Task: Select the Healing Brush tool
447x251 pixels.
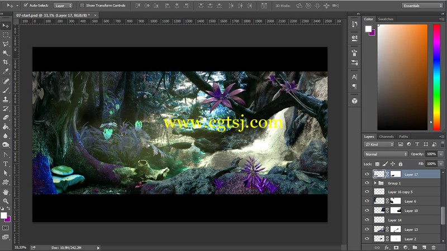Action: point(6,81)
